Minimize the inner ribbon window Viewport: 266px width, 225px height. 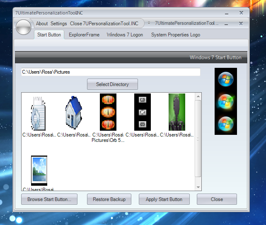(226, 24)
